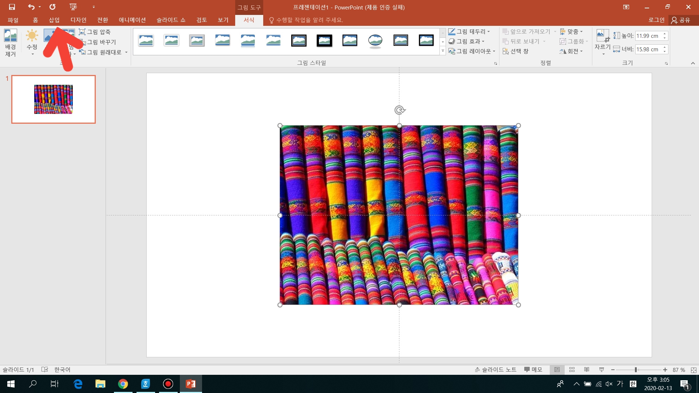Launch Chrome from the taskbar

123,384
